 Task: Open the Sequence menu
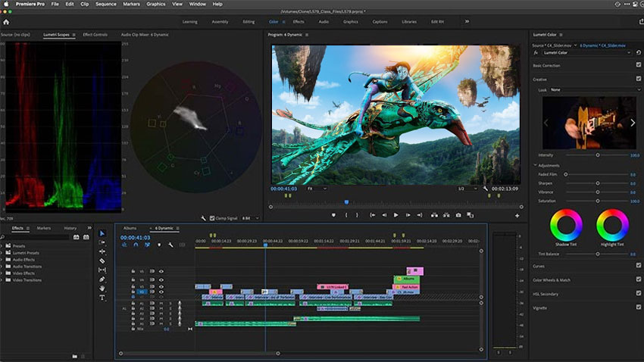coord(106,4)
